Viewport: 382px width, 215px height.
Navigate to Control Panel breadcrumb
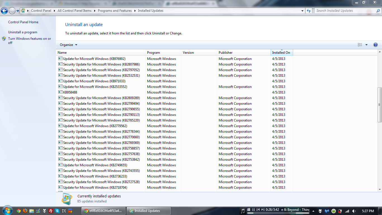41,11
